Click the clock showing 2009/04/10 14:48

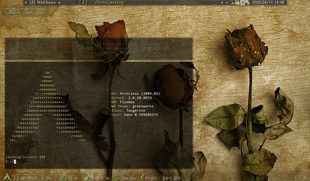[x=268, y=3]
